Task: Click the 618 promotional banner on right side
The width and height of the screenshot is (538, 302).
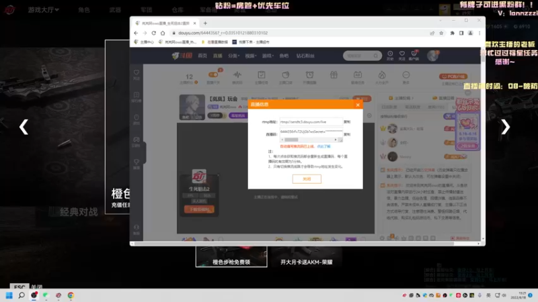Action: pyautogui.click(x=467, y=124)
